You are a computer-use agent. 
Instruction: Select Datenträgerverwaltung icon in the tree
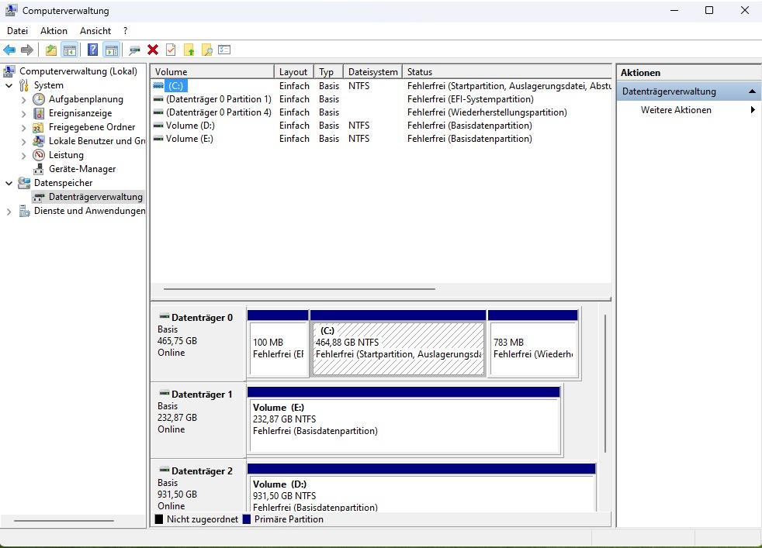38,197
